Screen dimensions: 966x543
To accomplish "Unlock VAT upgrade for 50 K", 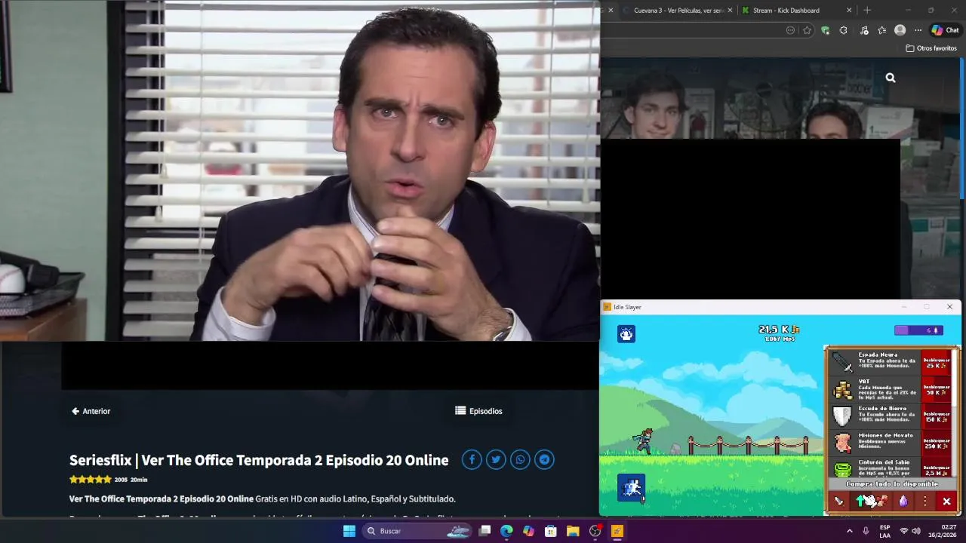I will point(937,390).
